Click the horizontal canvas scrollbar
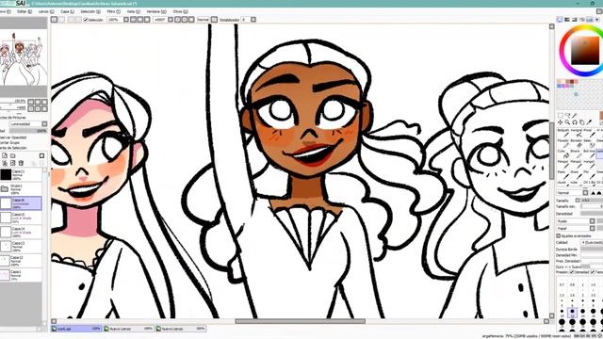603x339 pixels. pos(300,321)
